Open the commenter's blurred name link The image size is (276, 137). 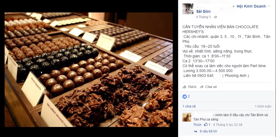[x=204, y=115]
